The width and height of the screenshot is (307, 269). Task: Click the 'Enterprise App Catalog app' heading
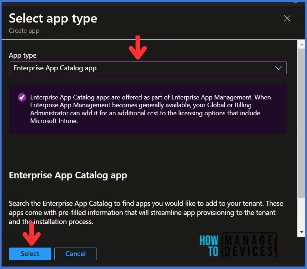pos(68,175)
